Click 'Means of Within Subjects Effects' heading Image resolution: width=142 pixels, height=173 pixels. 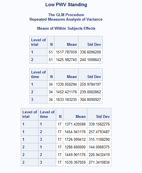tap(66, 28)
